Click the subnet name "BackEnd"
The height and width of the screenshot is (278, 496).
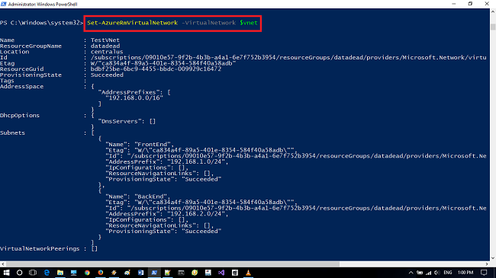pos(152,197)
